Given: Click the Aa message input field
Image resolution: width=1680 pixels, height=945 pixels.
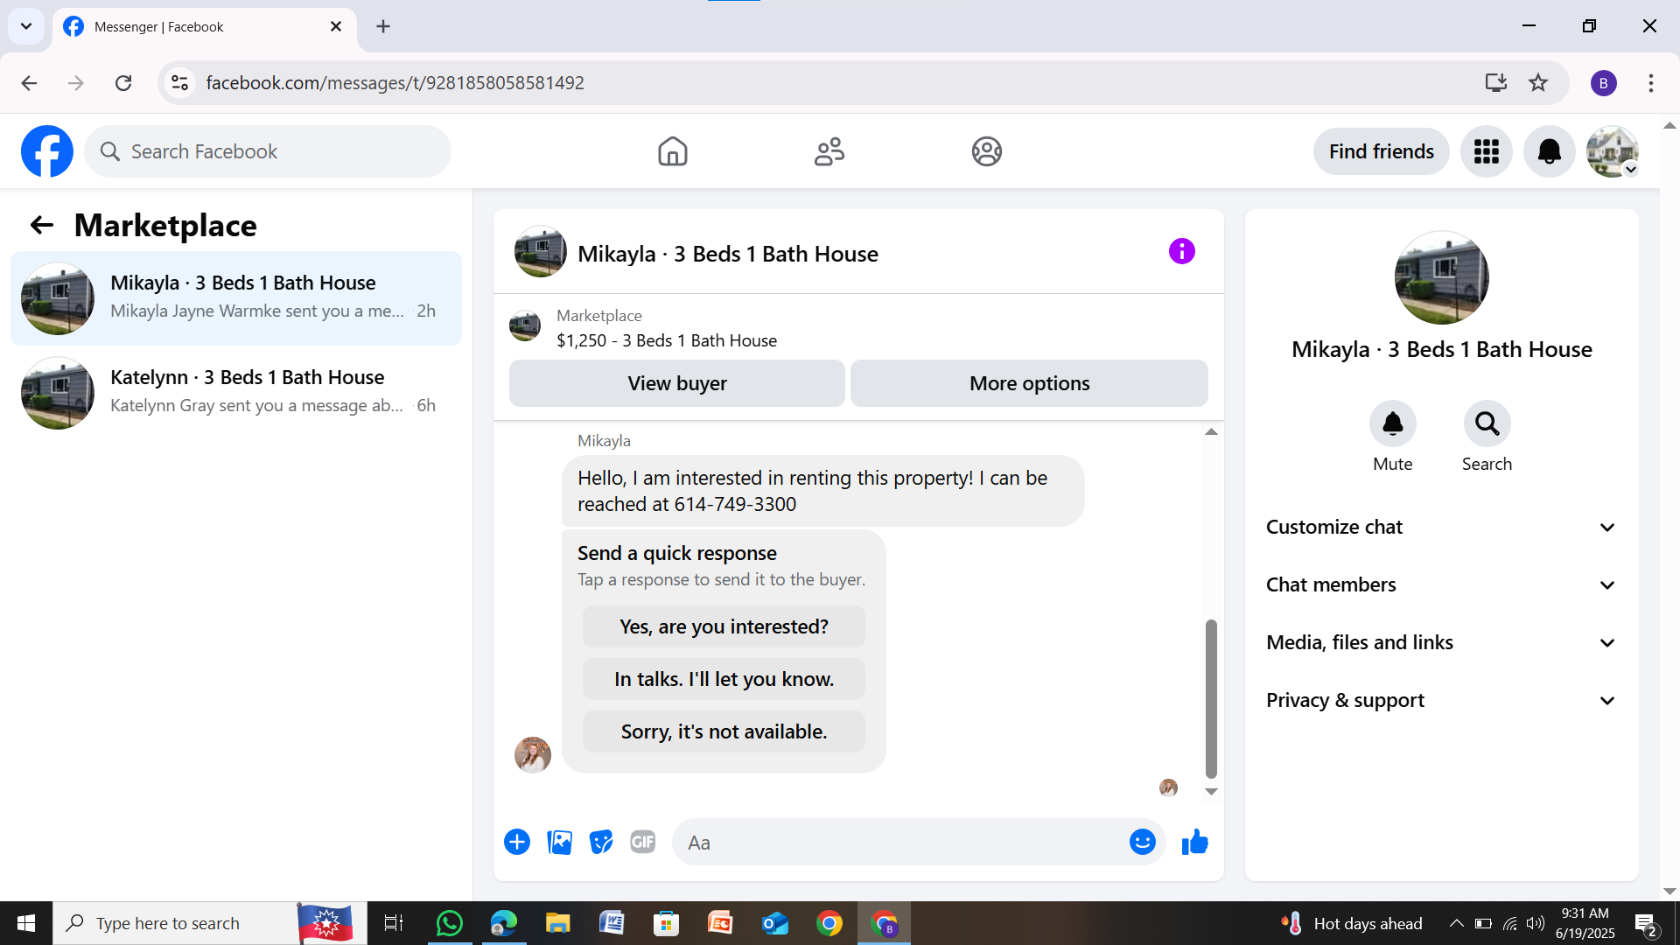Looking at the screenshot, I should [x=901, y=843].
